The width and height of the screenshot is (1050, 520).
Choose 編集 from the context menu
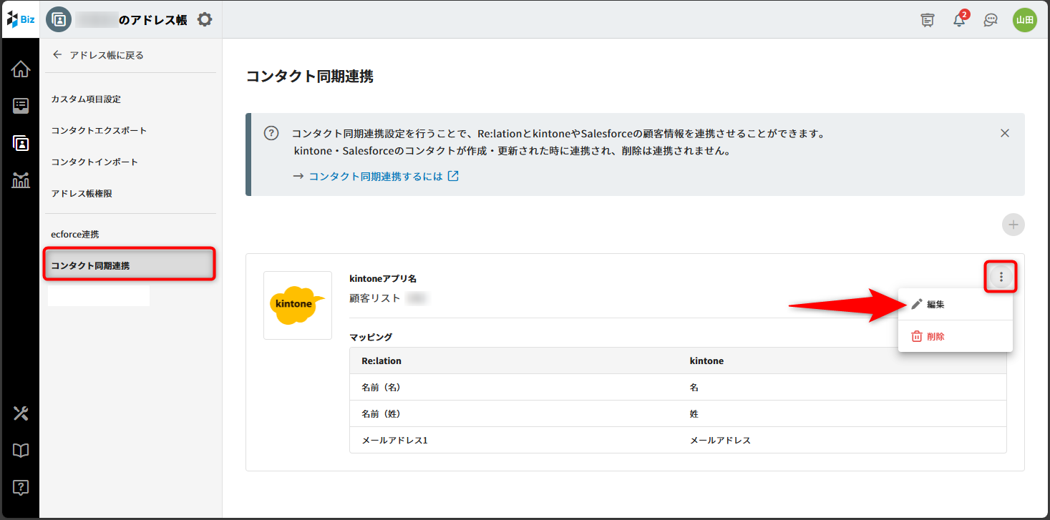(935, 304)
